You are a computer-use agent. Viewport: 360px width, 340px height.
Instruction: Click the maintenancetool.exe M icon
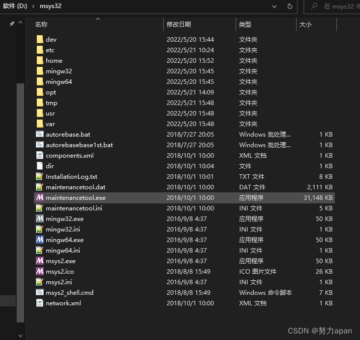[40, 197]
